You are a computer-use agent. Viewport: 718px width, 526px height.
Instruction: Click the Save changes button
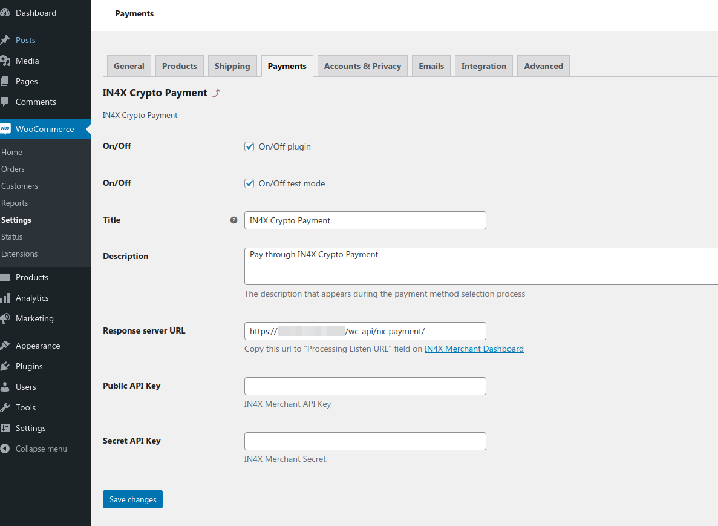[x=133, y=499]
